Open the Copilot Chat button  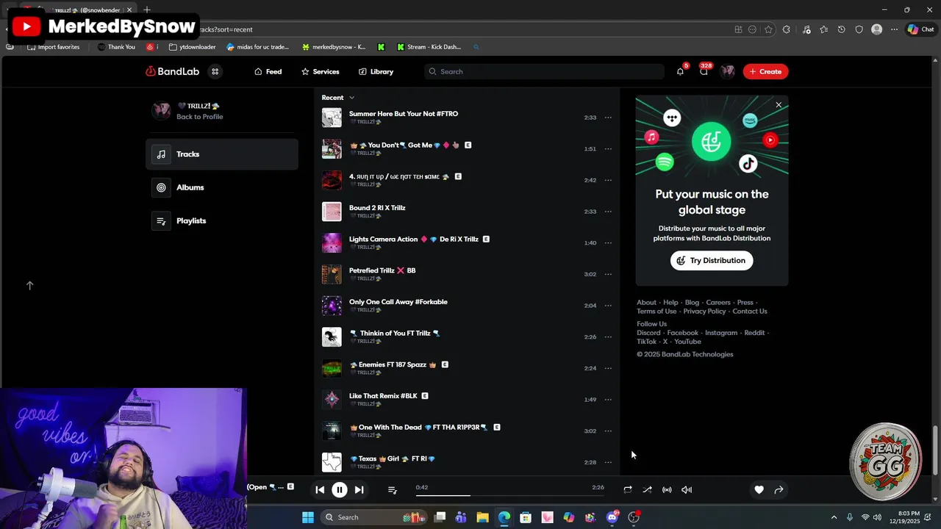(920, 29)
